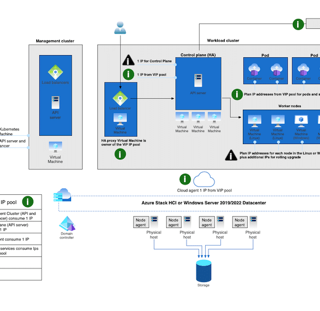Viewport: 320px width, 311px height.
Task: Click the green info circle below HA proxy text
Action: pos(120,154)
